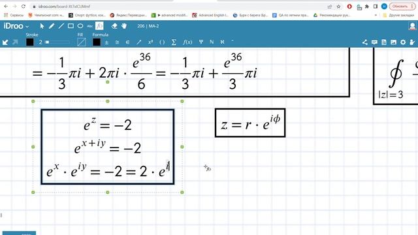Screen dimensions: 418x235
Task: Select the straight line tool
Action: point(61,26)
